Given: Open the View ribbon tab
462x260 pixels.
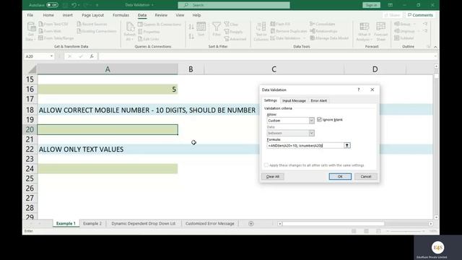Looking at the screenshot, I should [x=180, y=15].
